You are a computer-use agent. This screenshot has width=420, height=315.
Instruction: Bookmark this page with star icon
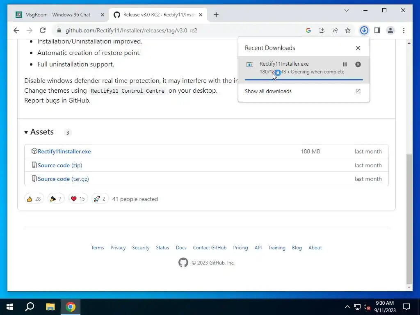pyautogui.click(x=348, y=30)
